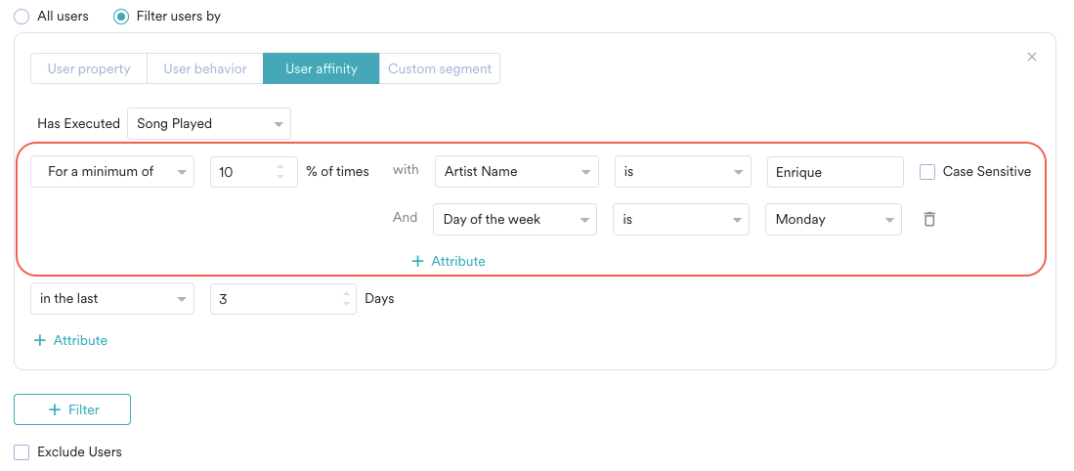Enable the Case Sensitive checkbox

coord(927,172)
